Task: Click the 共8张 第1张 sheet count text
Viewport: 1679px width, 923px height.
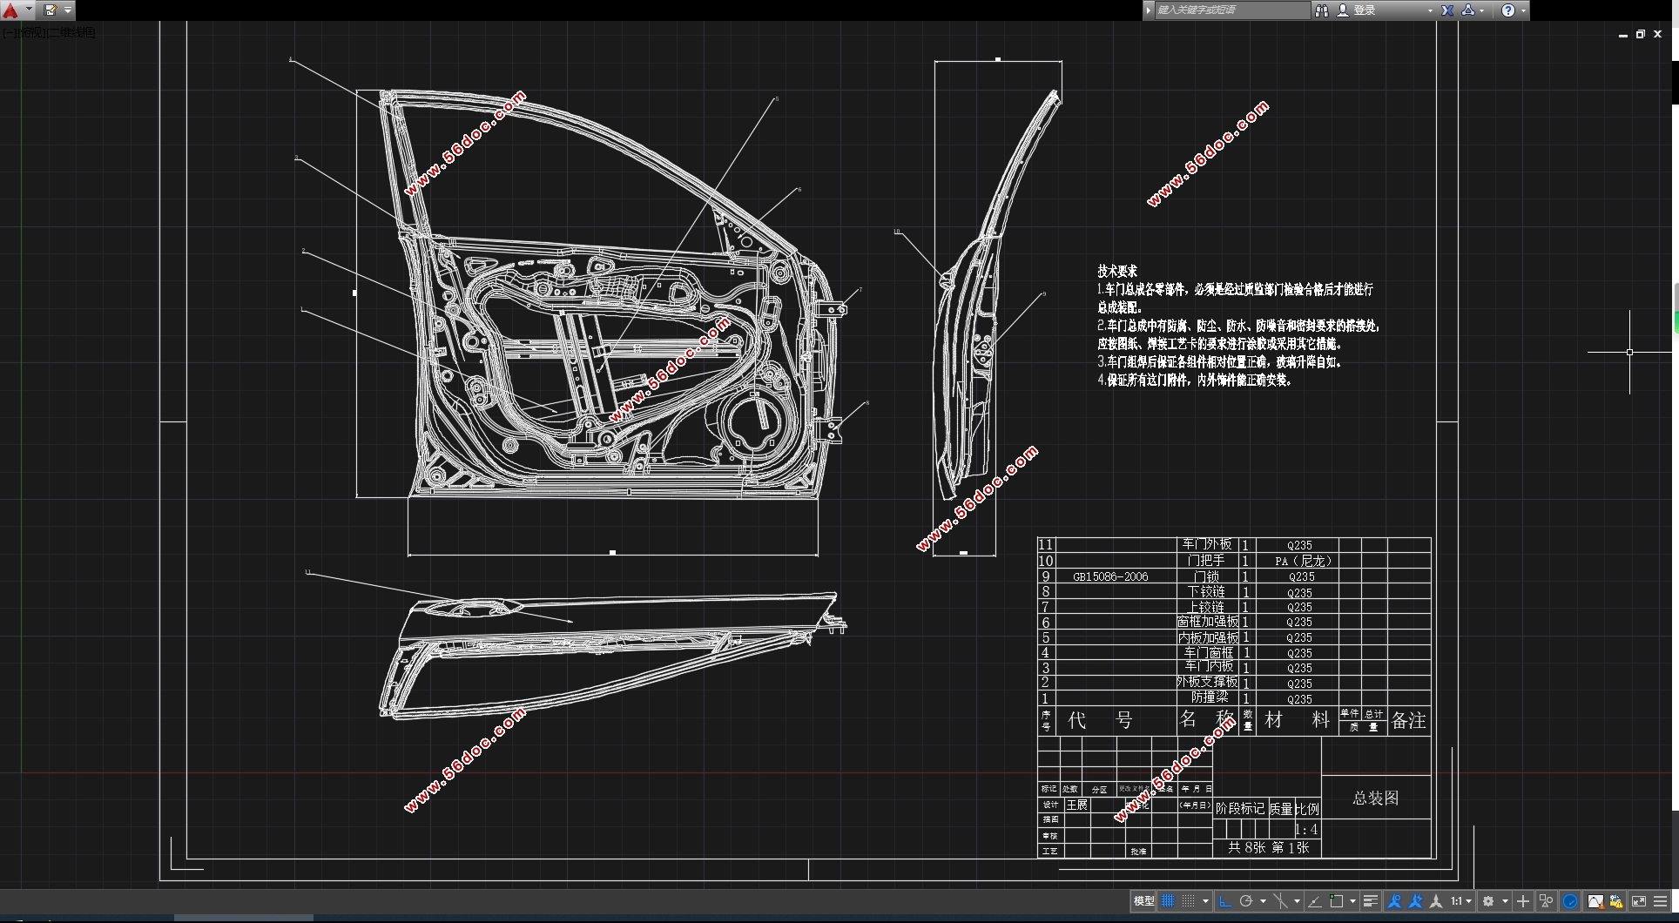Action: coord(1268,847)
